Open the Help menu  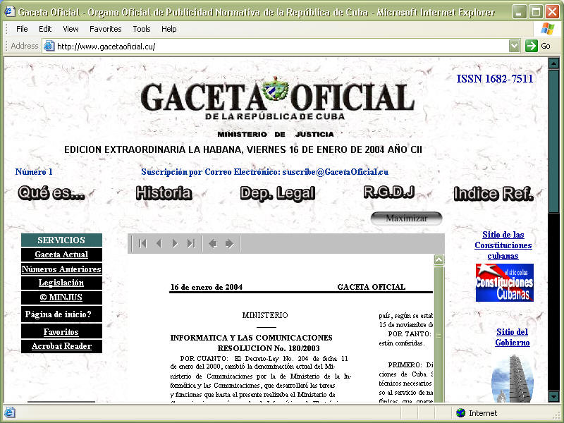coord(168,29)
